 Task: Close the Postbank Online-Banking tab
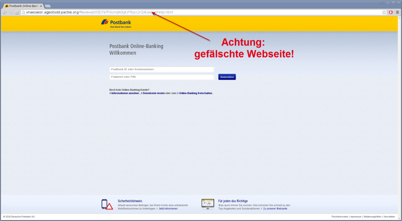pyautogui.click(x=41, y=6)
